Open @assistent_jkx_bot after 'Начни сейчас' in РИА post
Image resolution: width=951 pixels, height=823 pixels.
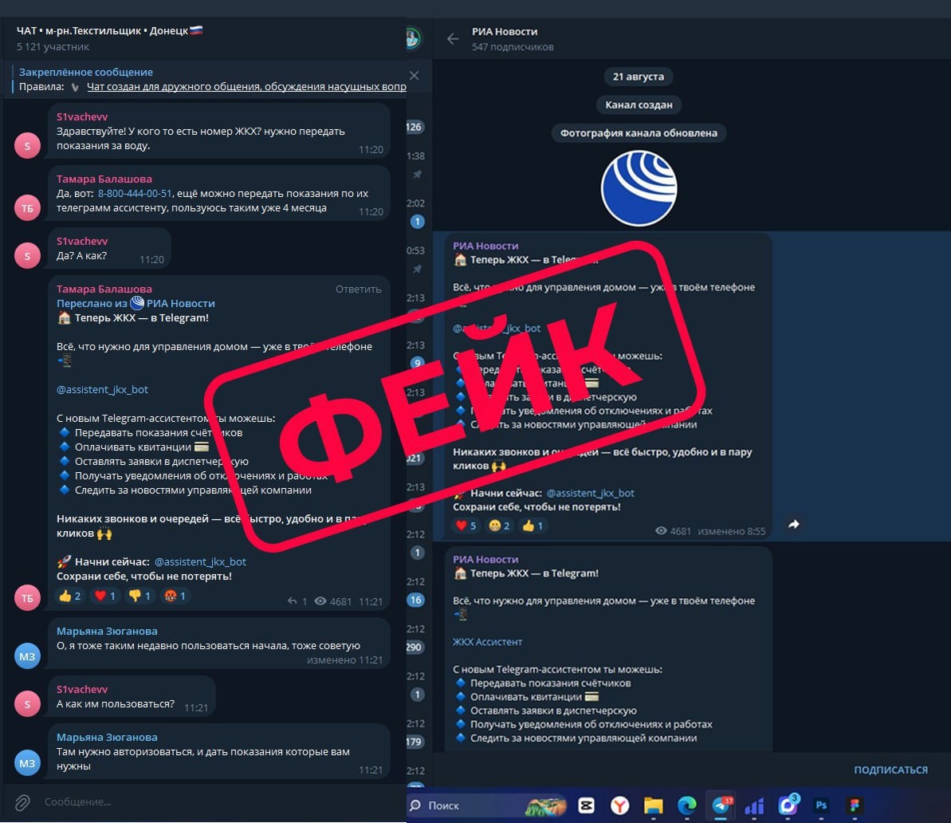point(590,493)
